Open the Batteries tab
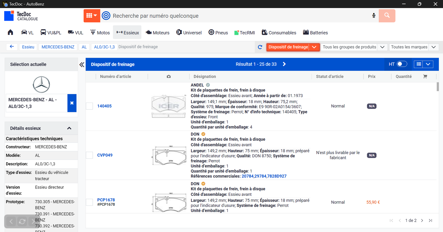 [315, 33]
